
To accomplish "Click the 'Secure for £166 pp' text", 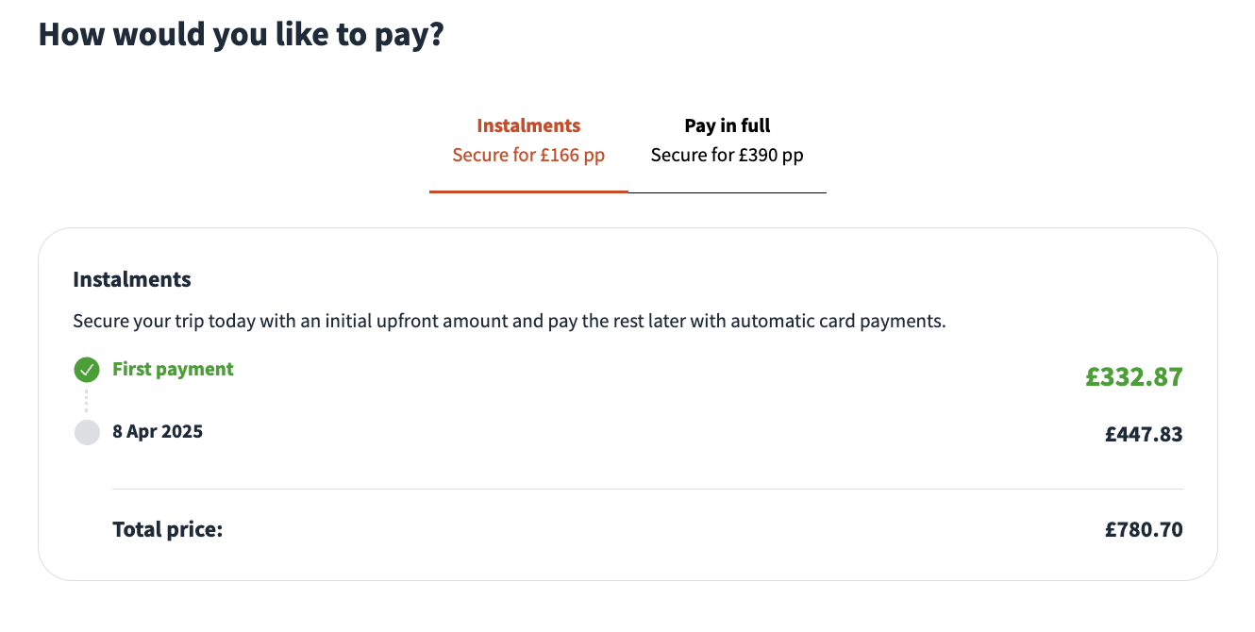I will [528, 156].
